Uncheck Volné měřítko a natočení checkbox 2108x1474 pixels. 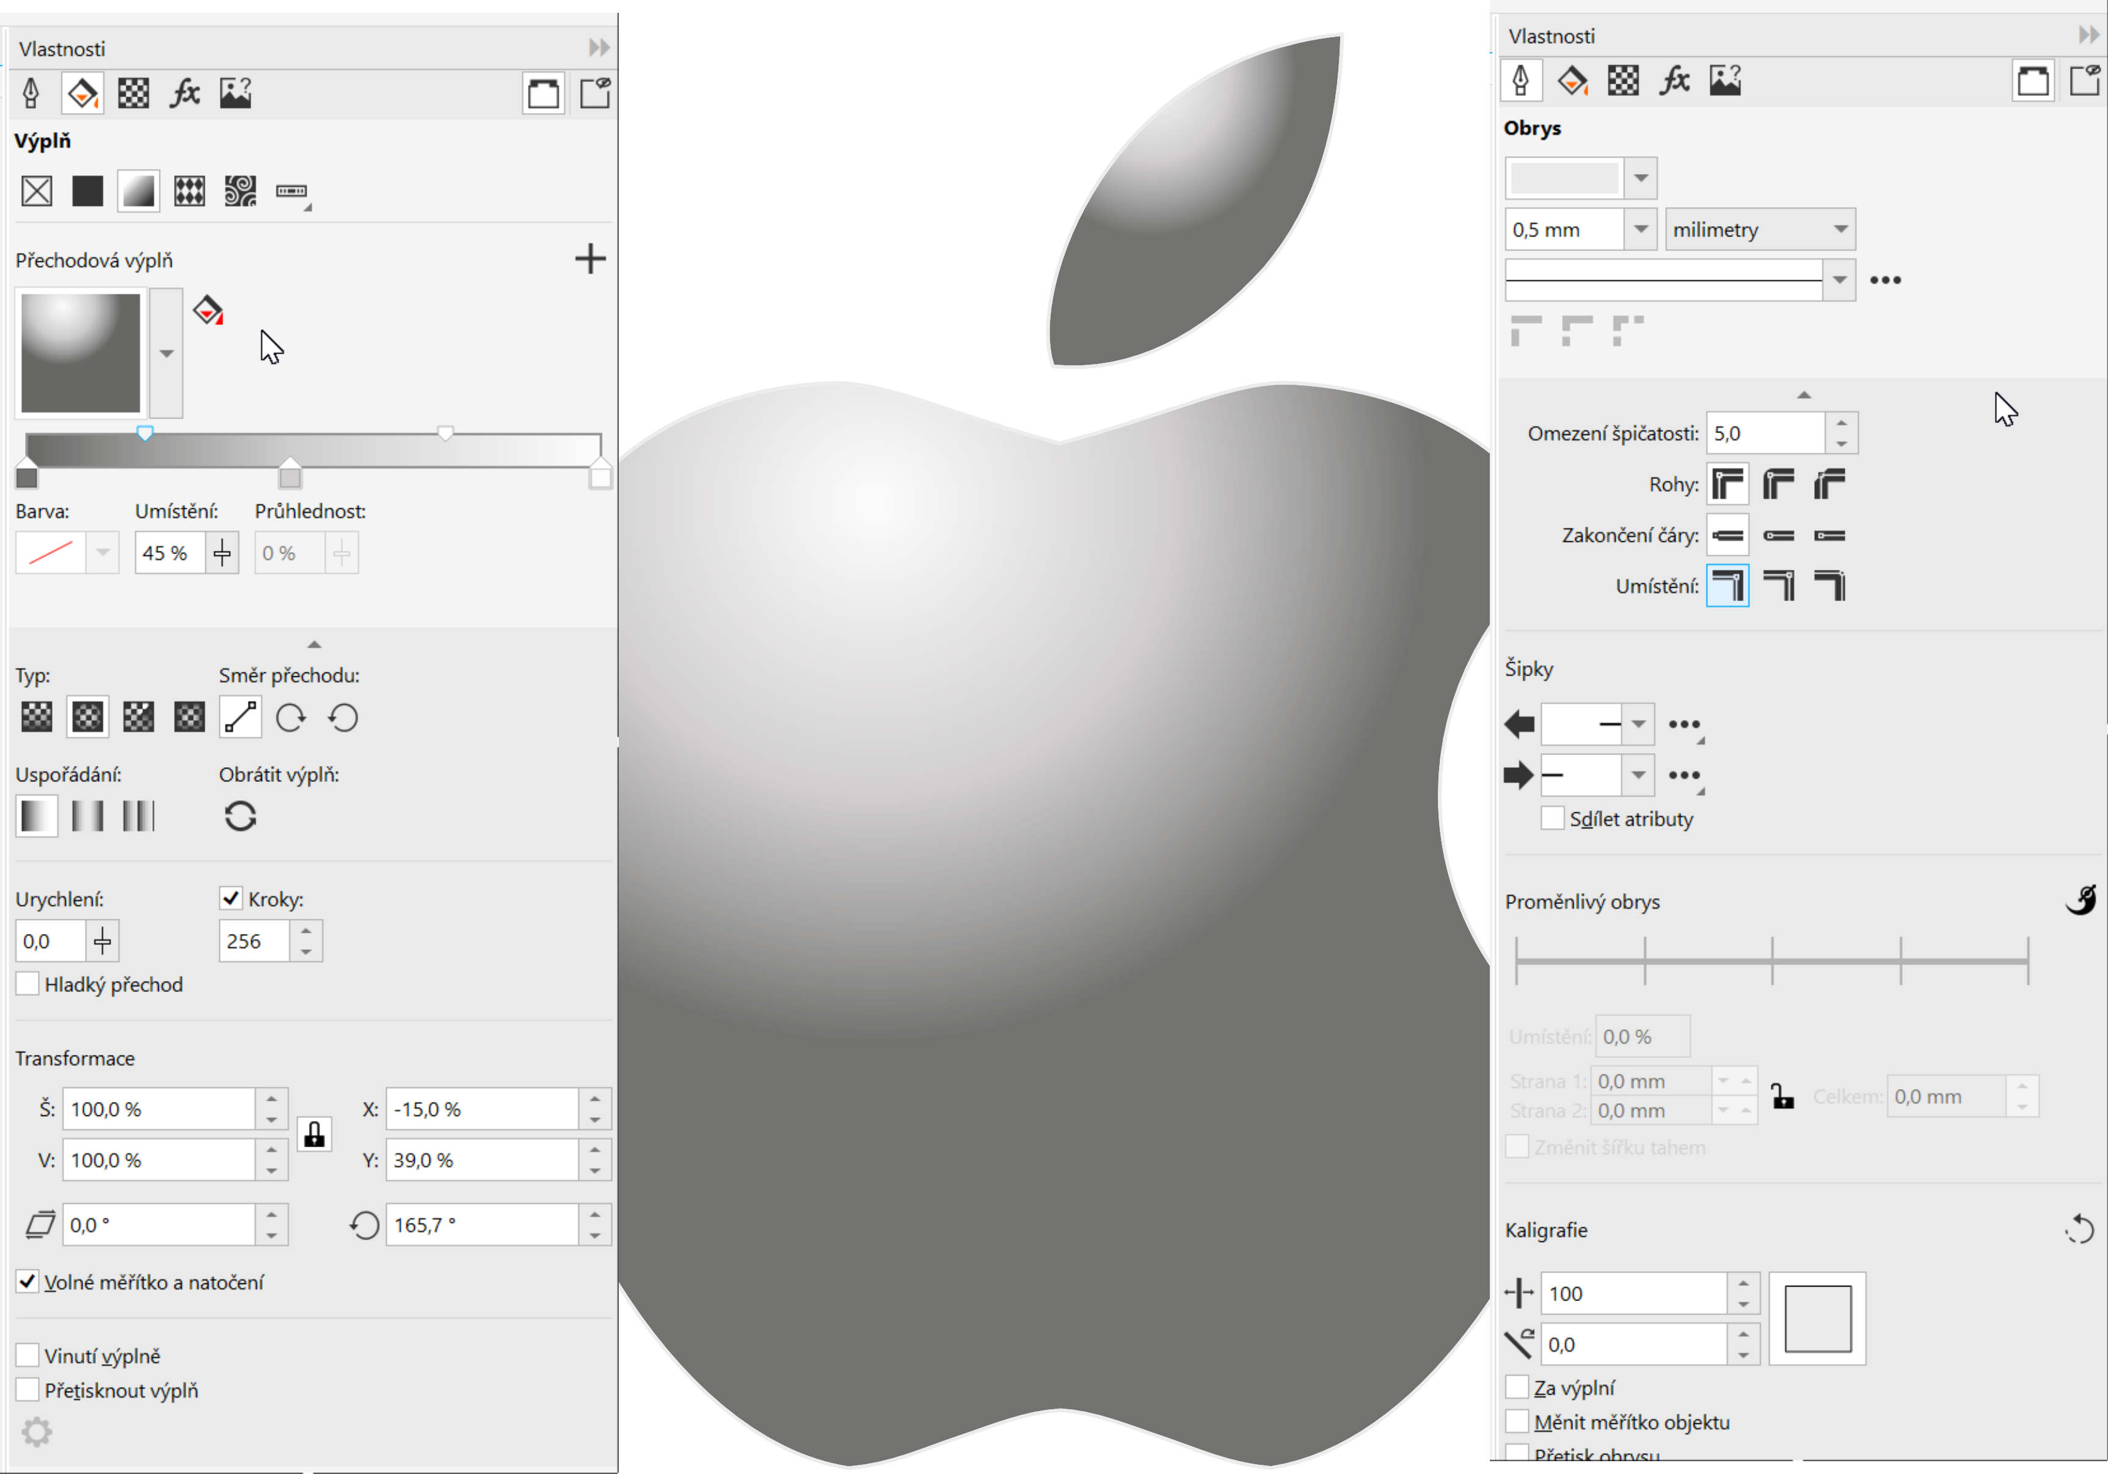pos(27,1281)
